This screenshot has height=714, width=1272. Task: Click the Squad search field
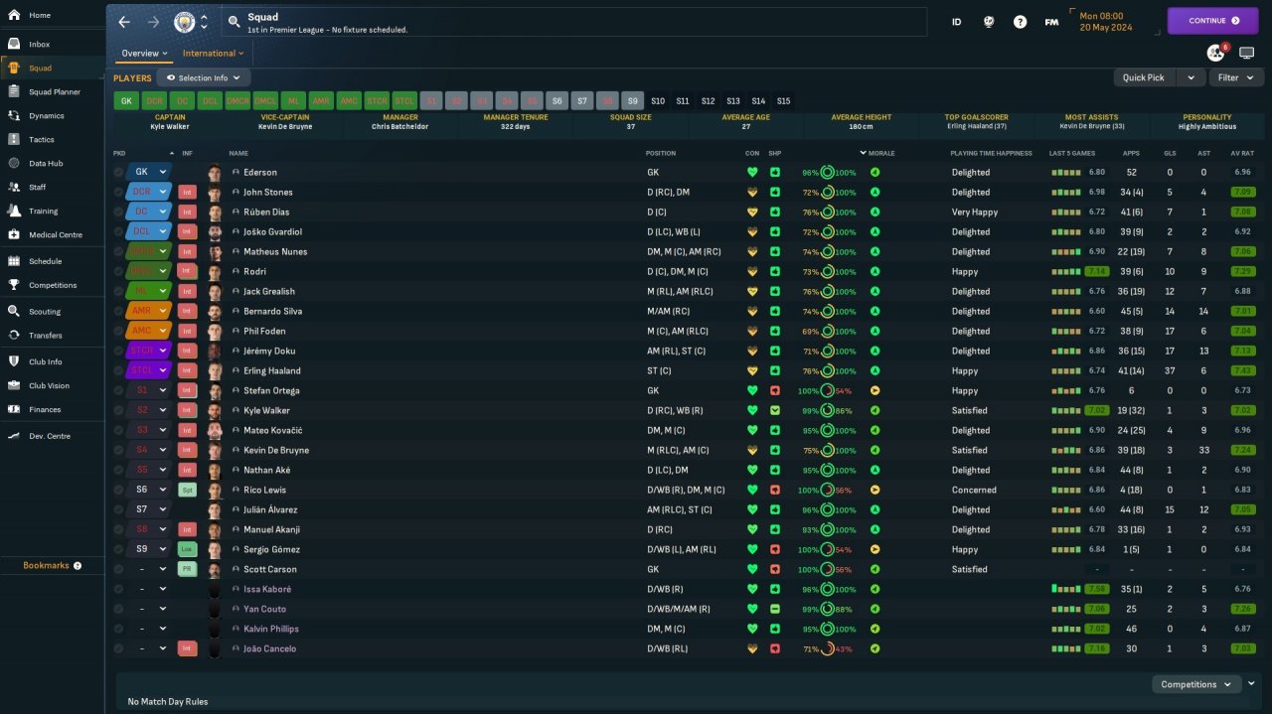tap(574, 22)
